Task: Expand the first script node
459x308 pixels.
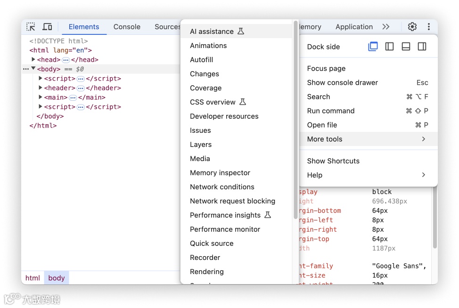Action: 41,78
